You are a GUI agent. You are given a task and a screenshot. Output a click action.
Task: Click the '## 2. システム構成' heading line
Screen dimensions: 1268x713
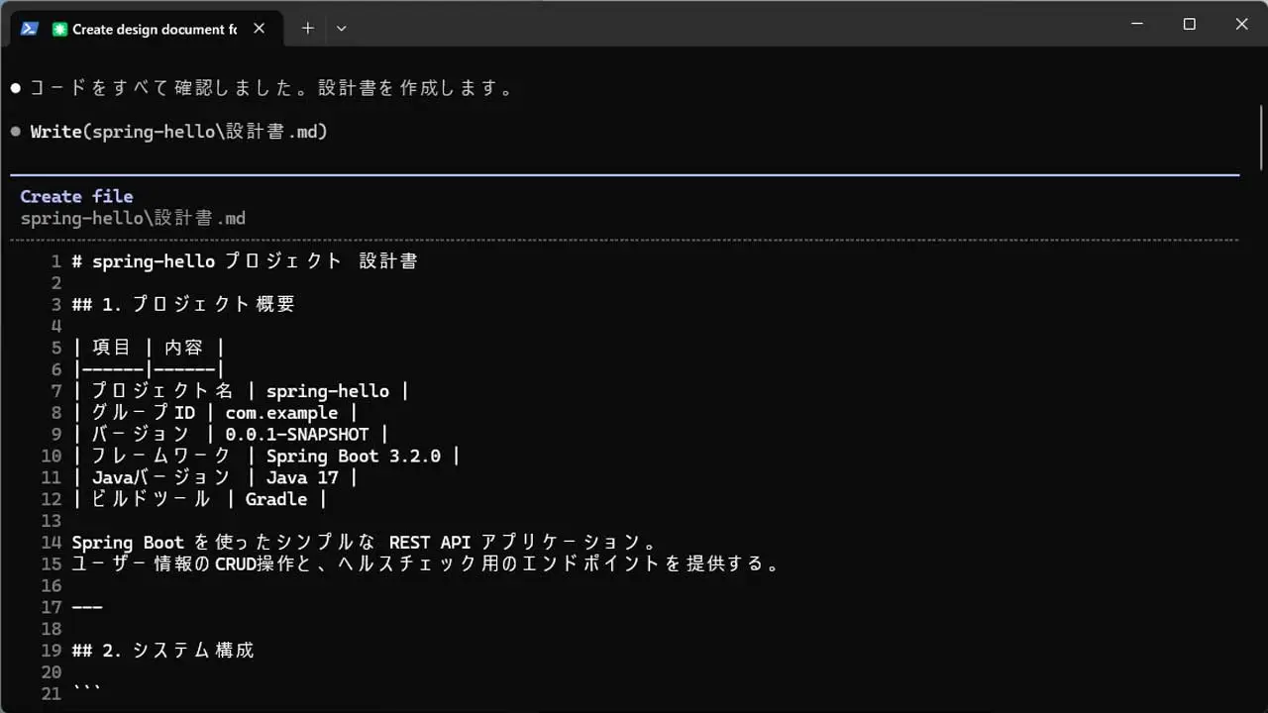coord(163,650)
